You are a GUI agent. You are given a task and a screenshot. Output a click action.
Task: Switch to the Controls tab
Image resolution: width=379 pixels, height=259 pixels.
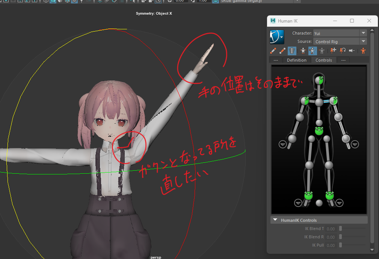click(324, 60)
